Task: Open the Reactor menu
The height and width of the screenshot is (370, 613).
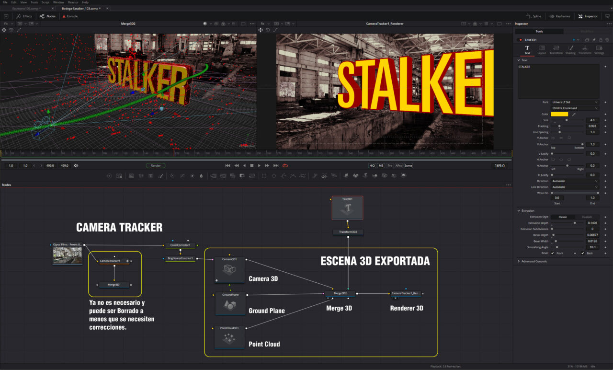Action: coord(73,2)
